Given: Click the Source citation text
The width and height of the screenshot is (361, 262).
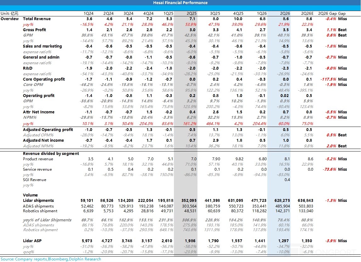Looking at the screenshot, I should 51,259.
